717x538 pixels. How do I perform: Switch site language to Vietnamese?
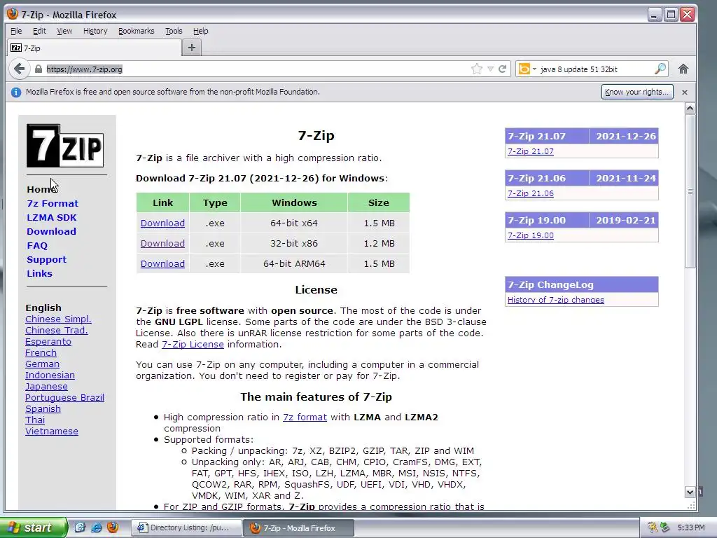52,432
